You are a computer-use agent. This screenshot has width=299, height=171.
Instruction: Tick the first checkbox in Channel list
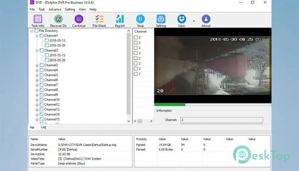click(135, 38)
